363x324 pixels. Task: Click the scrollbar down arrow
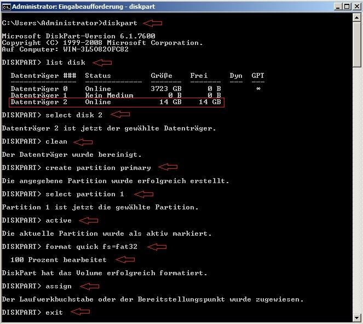tap(357, 317)
